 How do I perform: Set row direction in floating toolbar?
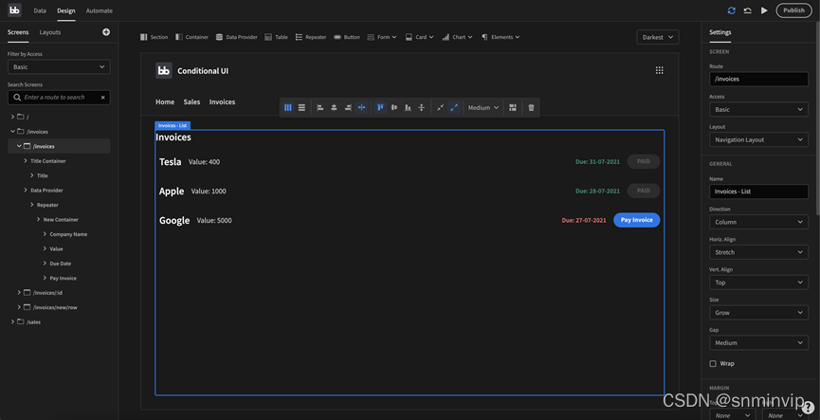pos(301,108)
